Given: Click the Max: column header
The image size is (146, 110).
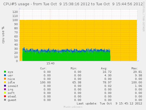Looking at the screenshot, I should pos(135,68).
